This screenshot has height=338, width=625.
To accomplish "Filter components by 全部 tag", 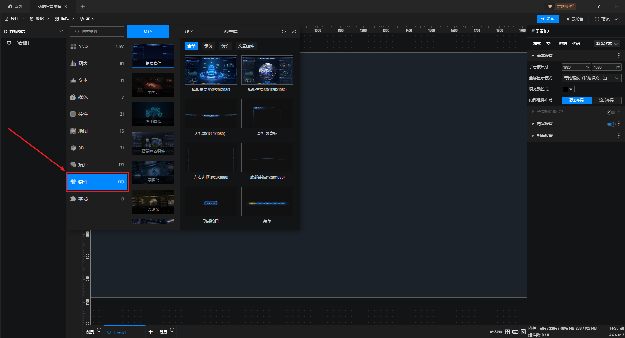I will (x=191, y=46).
